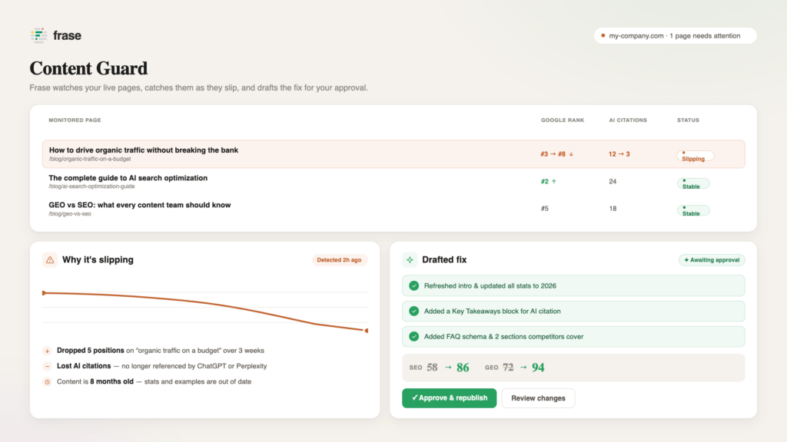
Task: Click the /blog/ai-search-optimization-guide URL
Action: point(92,186)
